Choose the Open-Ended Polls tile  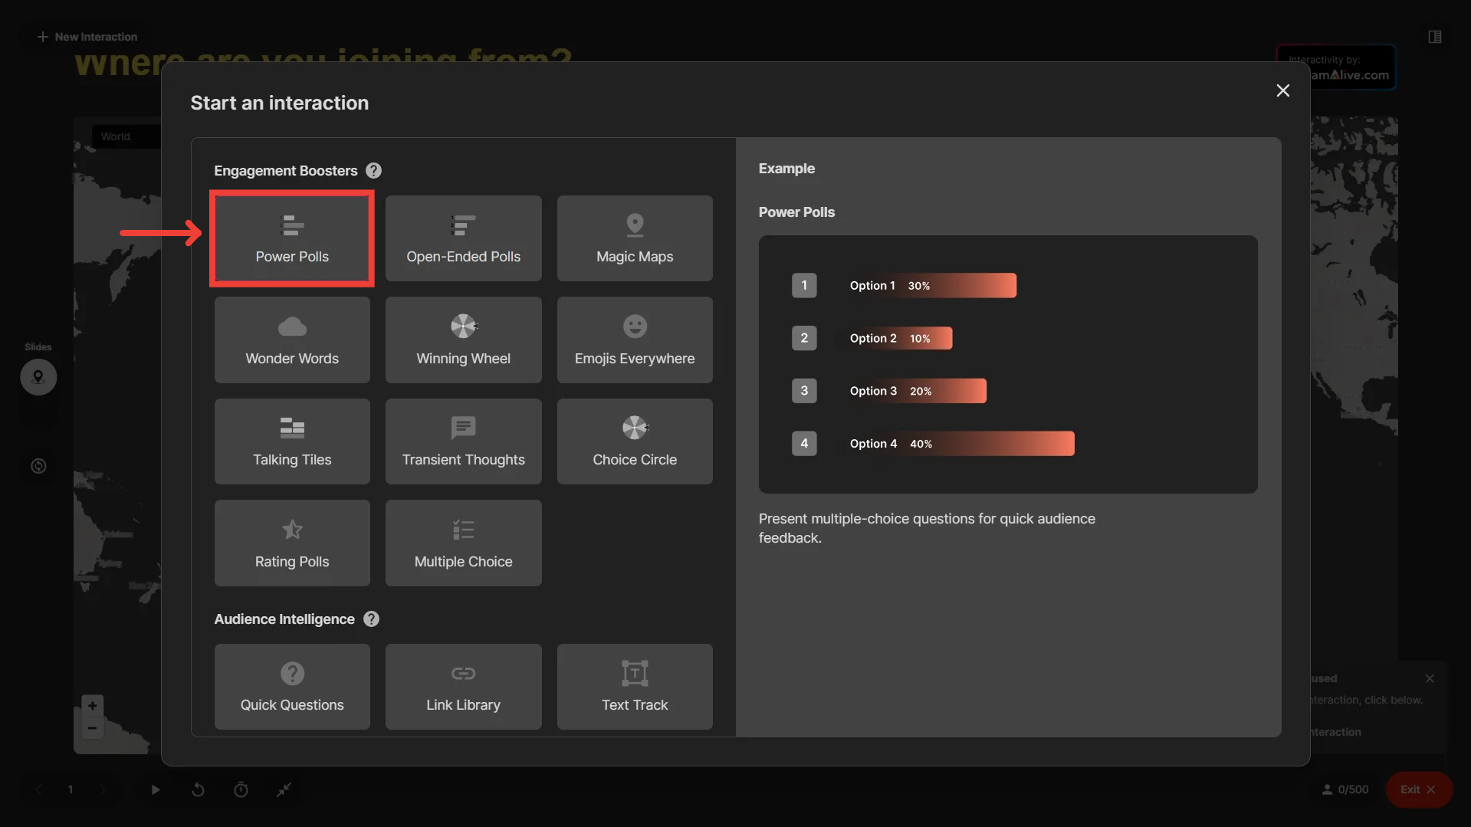click(x=463, y=239)
